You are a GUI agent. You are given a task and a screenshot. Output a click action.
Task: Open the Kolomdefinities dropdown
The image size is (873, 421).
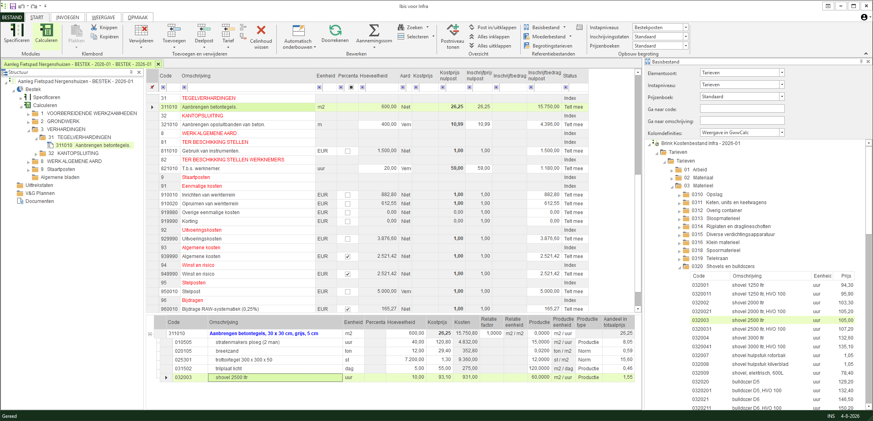click(782, 133)
